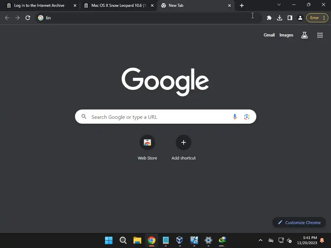This screenshot has height=248, width=331.
Task: Select the New Tab tab
Action: [x=196, y=5]
